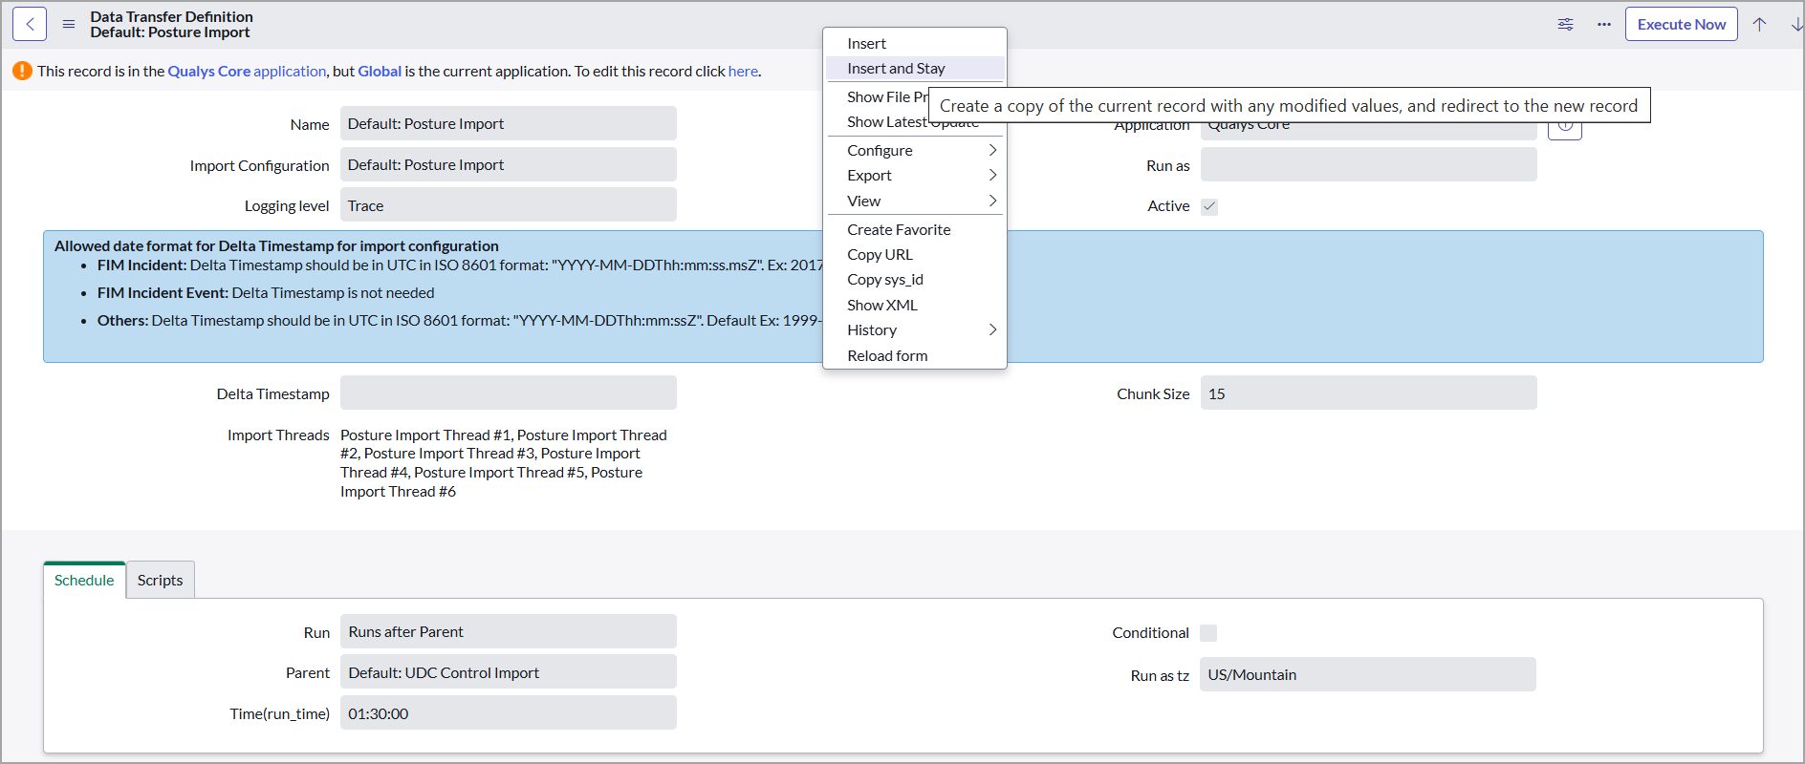Choose Insert from the context menu

pyautogui.click(x=915, y=43)
